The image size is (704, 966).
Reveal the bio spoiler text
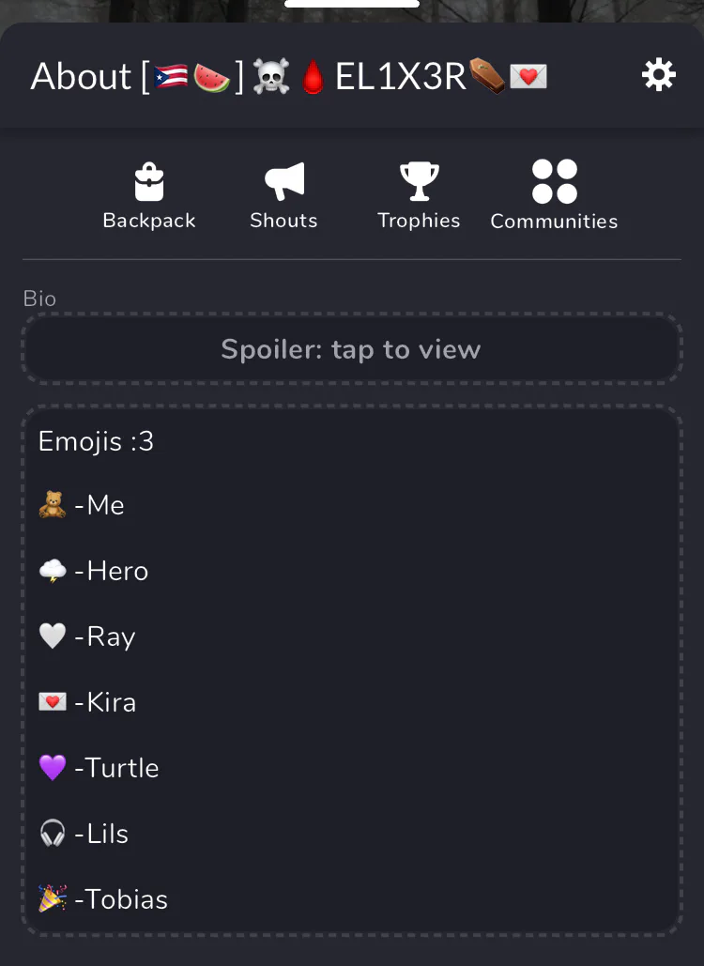tap(352, 349)
